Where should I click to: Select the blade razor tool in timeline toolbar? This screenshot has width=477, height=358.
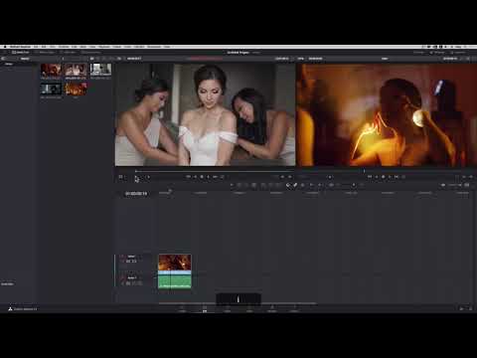click(x=253, y=185)
